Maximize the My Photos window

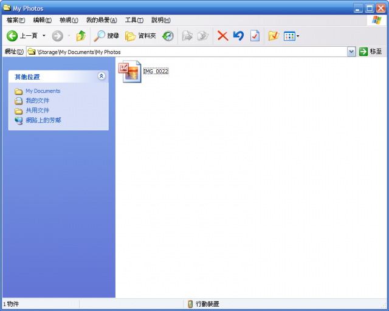pyautogui.click(x=370, y=9)
